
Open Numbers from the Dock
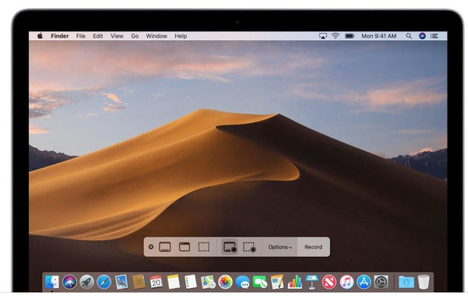pos(295,282)
